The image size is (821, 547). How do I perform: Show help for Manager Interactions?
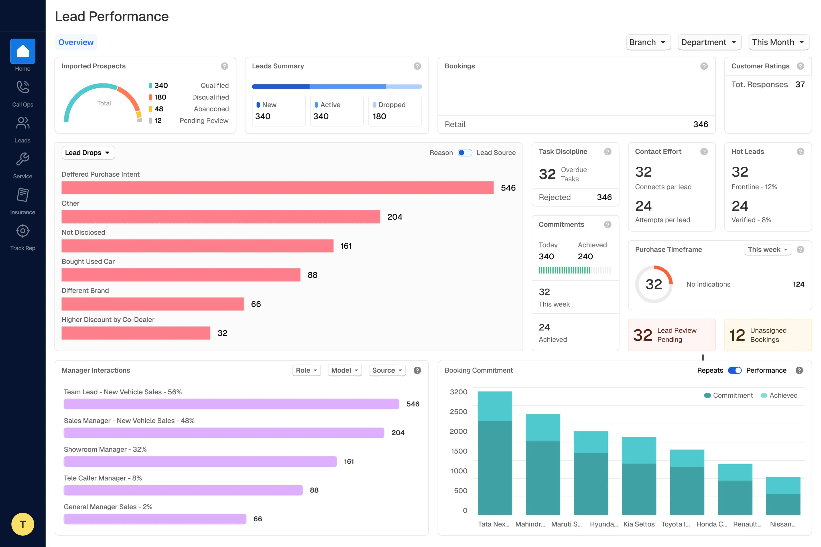417,370
